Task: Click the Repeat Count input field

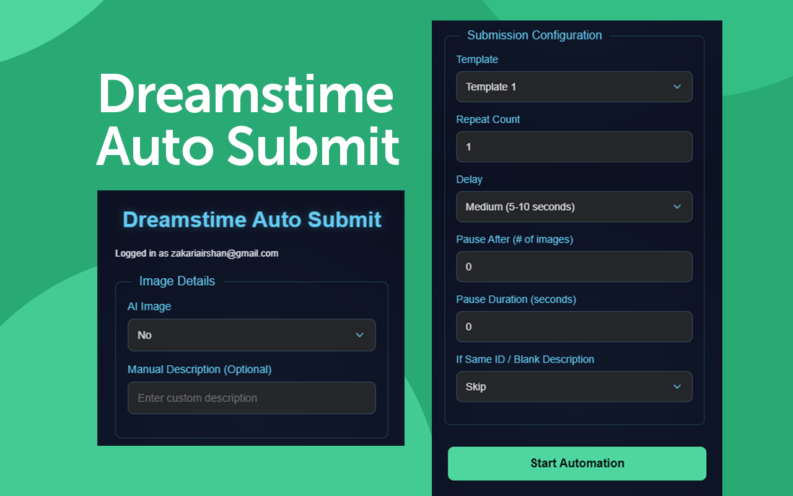Action: (574, 147)
